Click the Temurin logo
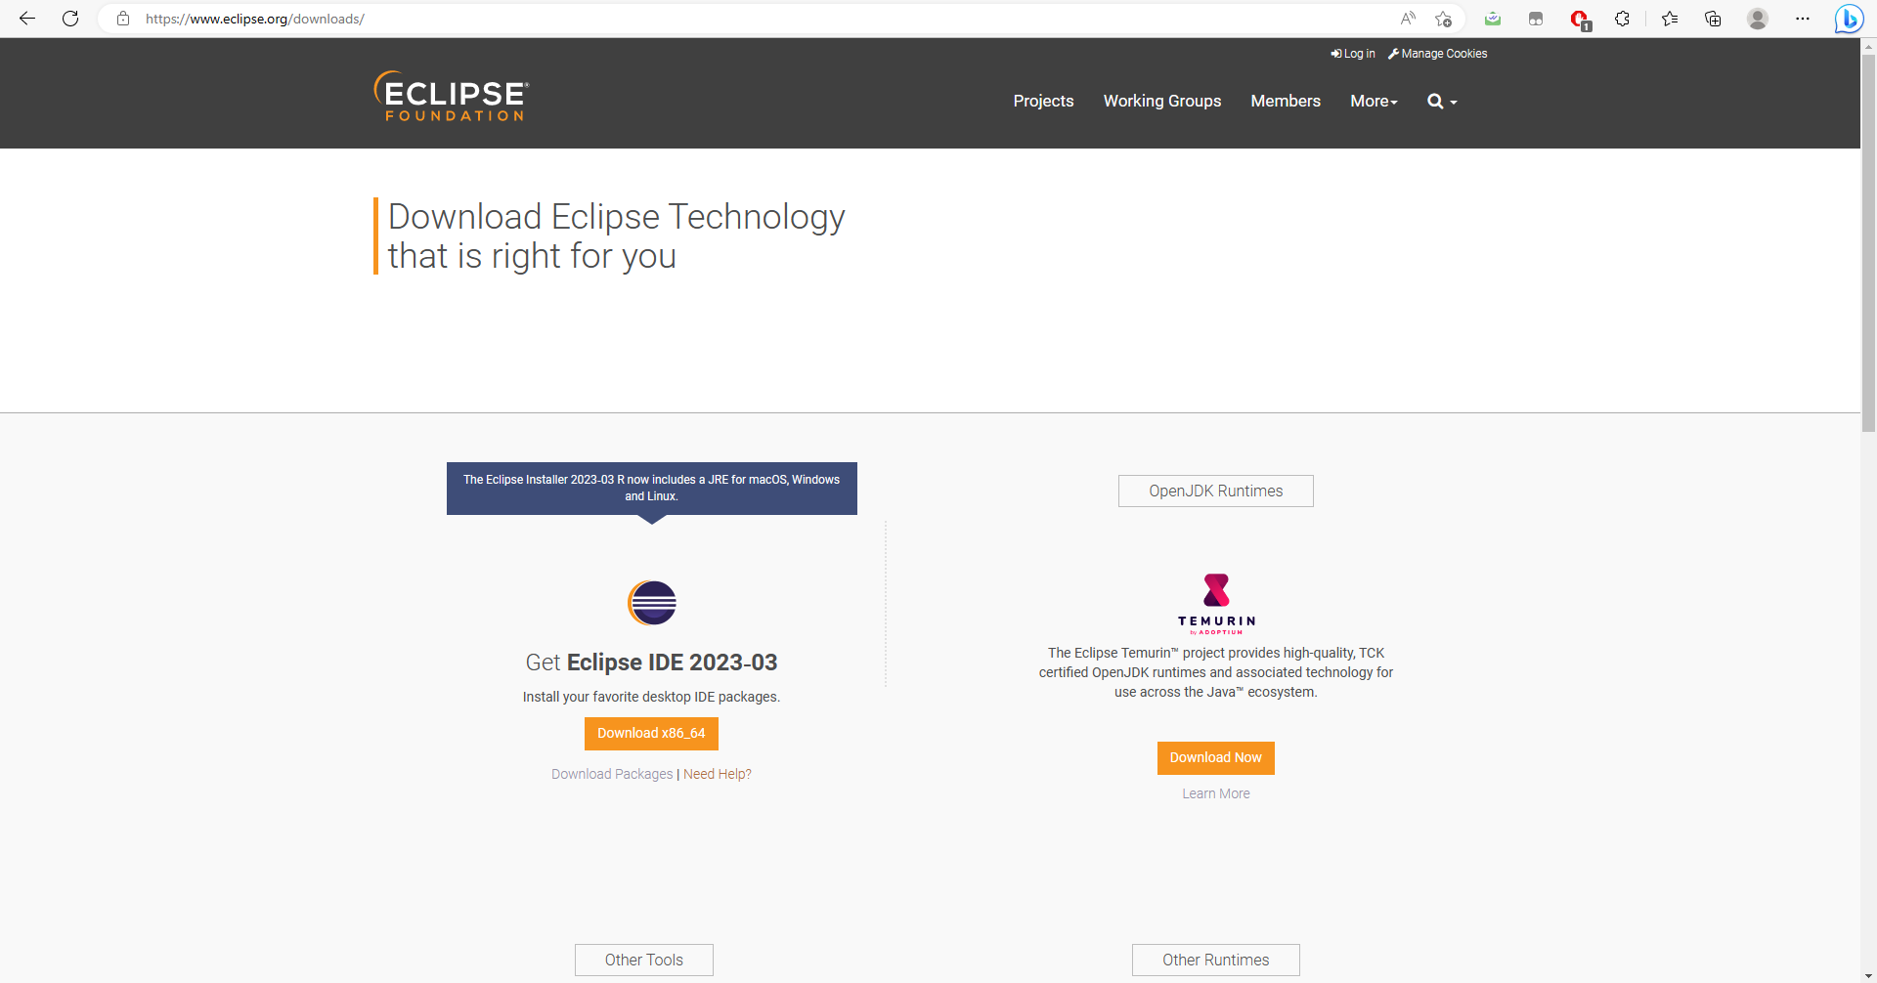This screenshot has width=1877, height=983. pos(1216,604)
